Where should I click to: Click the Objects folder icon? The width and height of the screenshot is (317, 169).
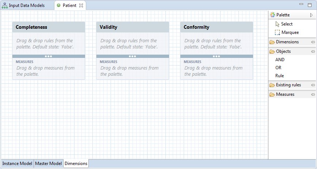(272, 51)
